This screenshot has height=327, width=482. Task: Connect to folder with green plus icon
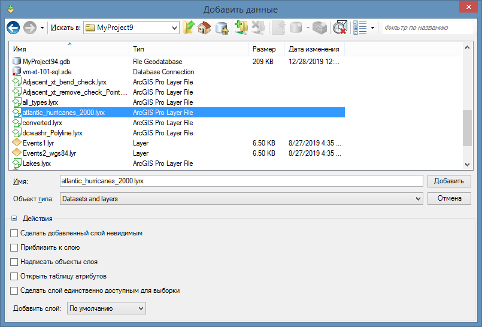[x=241, y=28]
